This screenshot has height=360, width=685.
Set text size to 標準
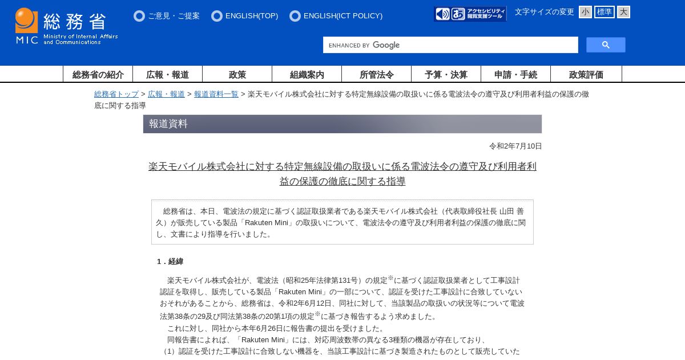coord(605,12)
